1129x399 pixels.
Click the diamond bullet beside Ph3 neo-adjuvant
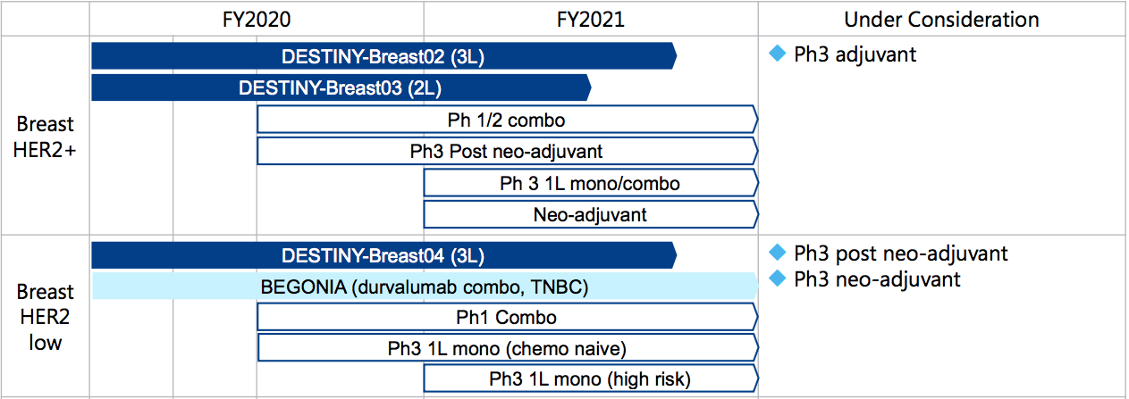777,278
